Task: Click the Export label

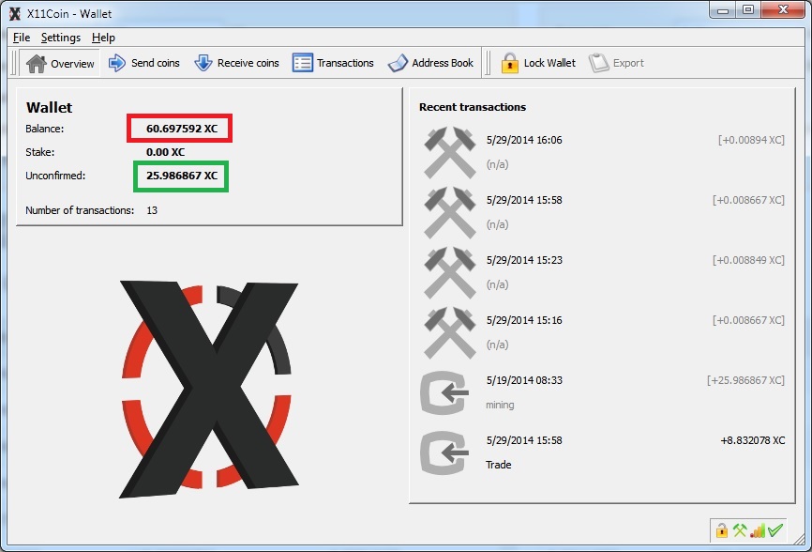Action: 628,63
